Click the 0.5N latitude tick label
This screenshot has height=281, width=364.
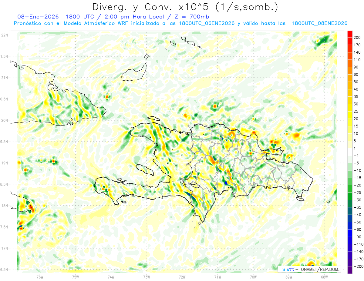click(5, 99)
